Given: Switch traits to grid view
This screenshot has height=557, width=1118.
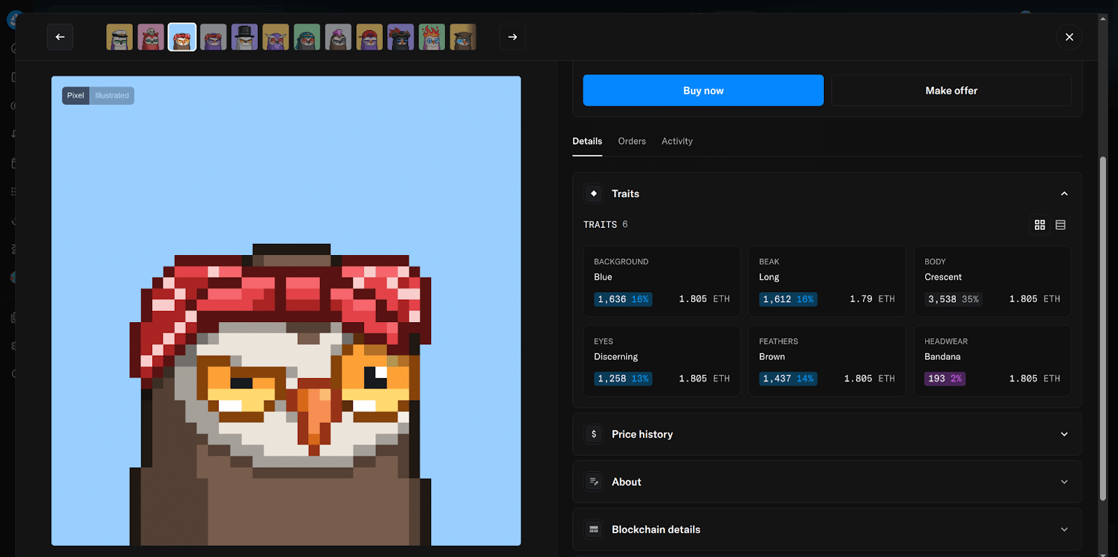Looking at the screenshot, I should [x=1040, y=225].
